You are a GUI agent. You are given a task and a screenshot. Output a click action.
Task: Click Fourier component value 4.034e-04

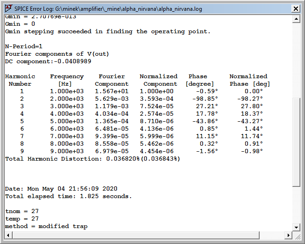[x=112, y=114]
